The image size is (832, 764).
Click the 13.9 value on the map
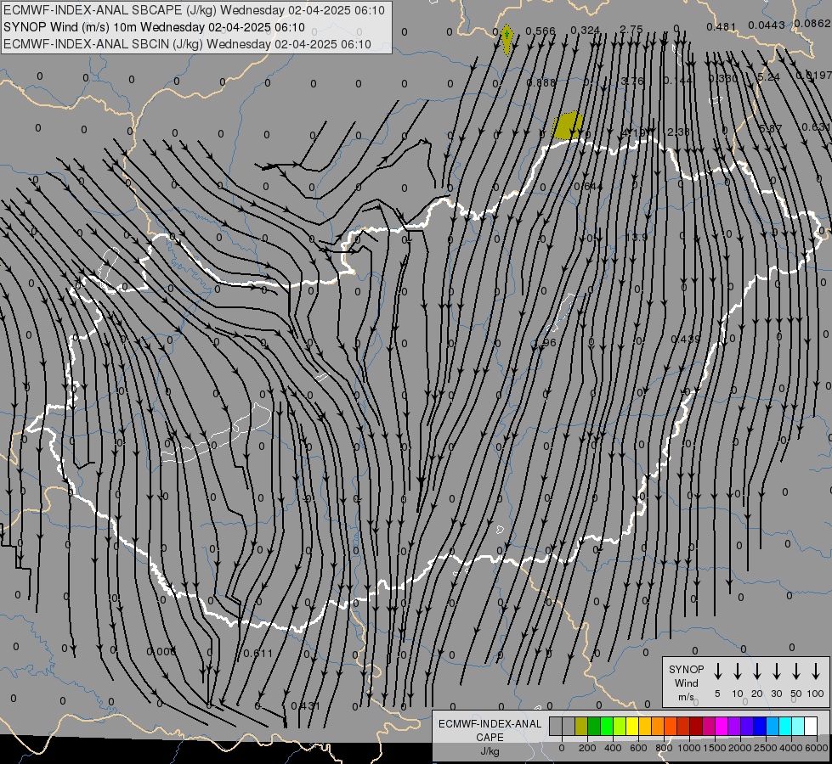pos(637,237)
